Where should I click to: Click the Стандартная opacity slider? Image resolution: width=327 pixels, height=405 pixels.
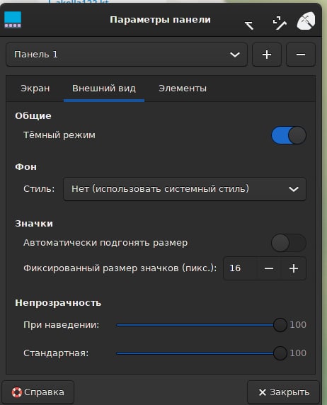(x=202, y=353)
